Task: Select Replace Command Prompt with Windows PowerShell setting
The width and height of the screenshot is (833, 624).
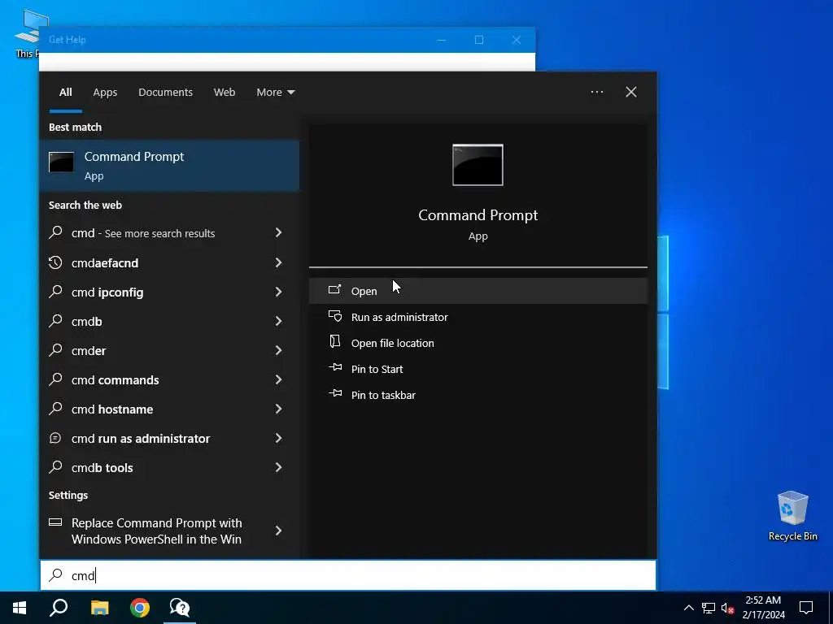Action: click(169, 531)
